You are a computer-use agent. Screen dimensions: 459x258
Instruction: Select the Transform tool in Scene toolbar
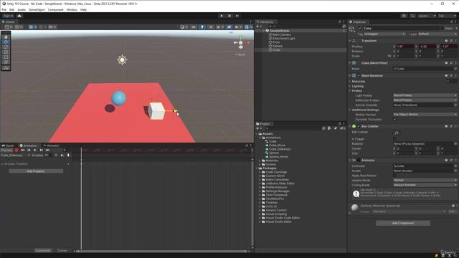(x=6, y=62)
